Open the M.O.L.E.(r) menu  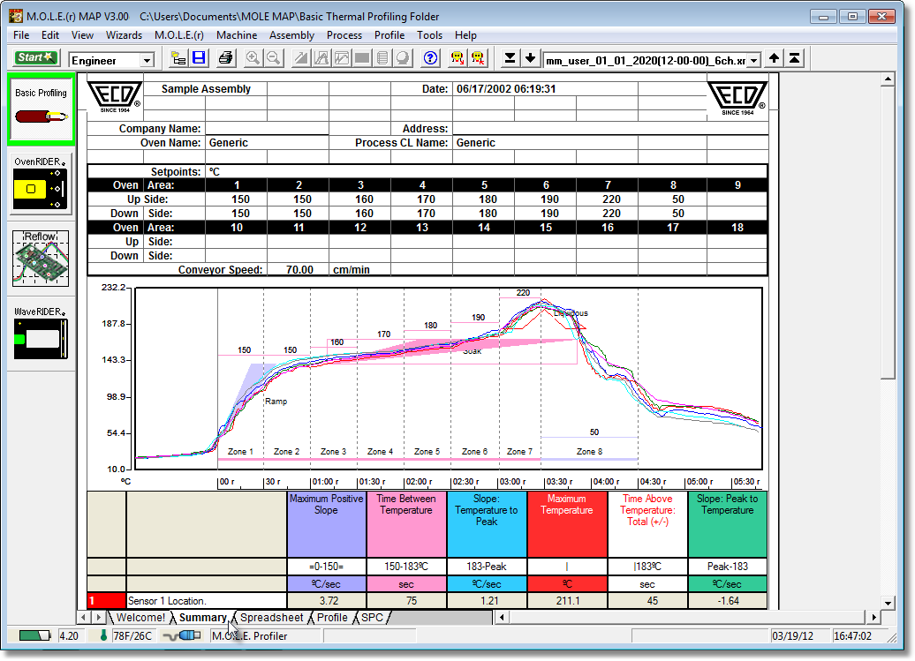pos(179,35)
